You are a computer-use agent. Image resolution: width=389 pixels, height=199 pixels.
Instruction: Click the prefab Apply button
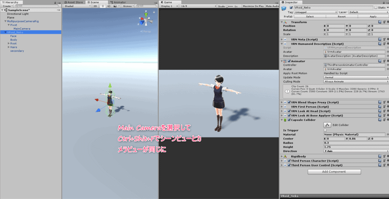coord(373,17)
